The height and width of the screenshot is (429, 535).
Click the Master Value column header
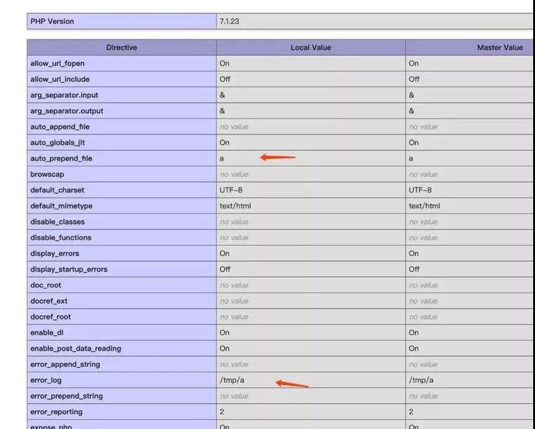pos(500,47)
